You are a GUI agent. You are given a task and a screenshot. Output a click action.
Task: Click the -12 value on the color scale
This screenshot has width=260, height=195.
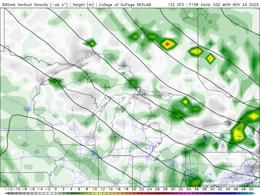[x=9, y=189]
